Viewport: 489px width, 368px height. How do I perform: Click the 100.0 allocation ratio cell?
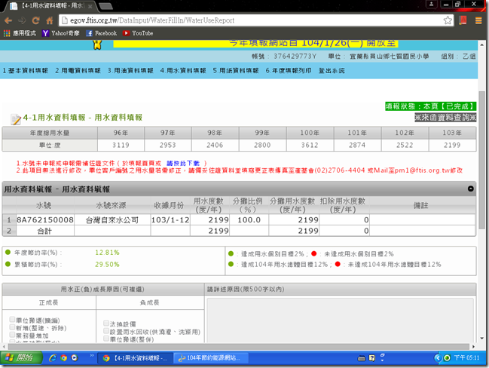(x=249, y=219)
